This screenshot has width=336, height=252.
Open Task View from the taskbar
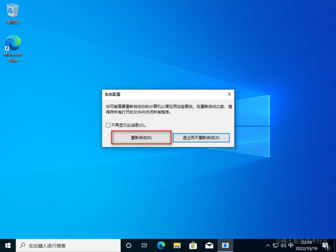coord(144,245)
